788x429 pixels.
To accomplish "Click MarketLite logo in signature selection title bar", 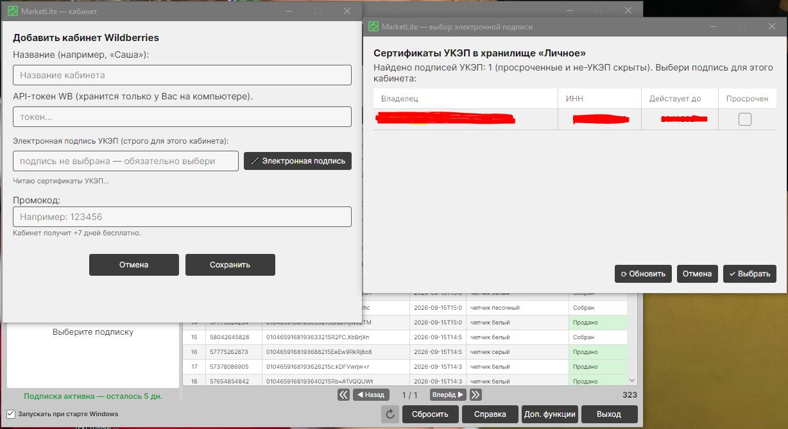I will pyautogui.click(x=373, y=27).
